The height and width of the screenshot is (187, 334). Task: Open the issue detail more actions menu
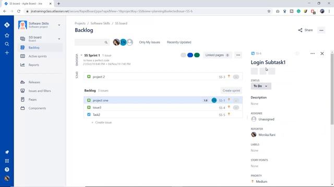(313, 54)
